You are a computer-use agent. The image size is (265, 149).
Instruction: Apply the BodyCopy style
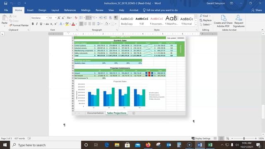(x=127, y=21)
